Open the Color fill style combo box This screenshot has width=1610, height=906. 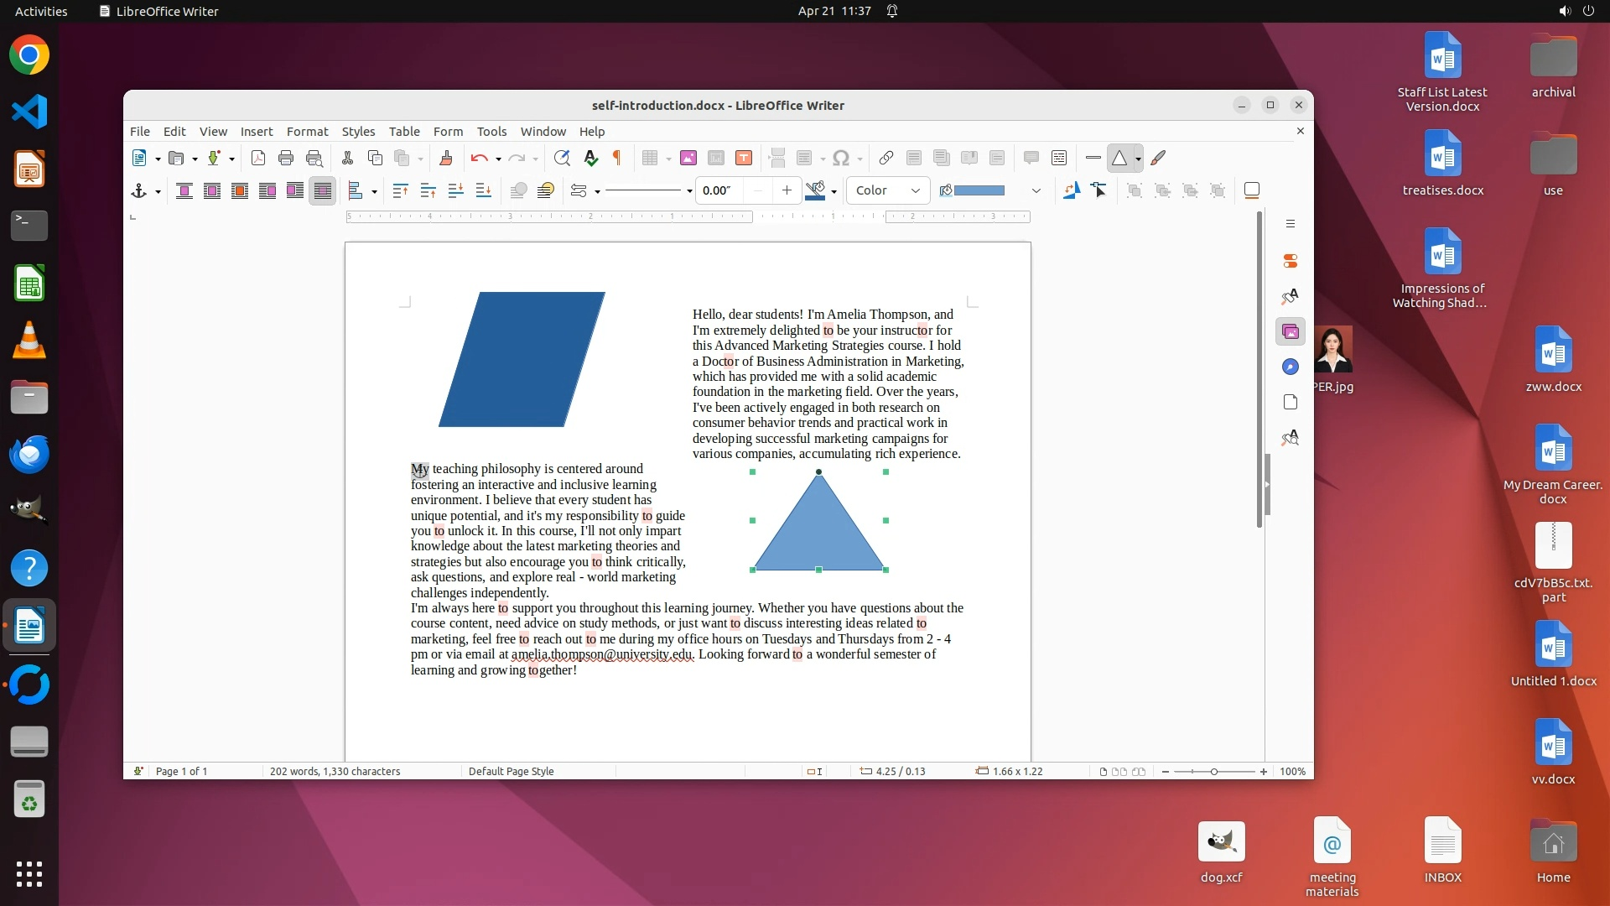[x=888, y=190]
